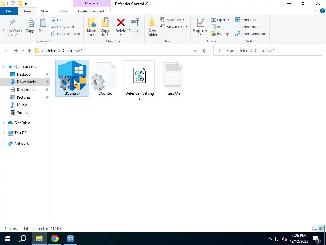Open the Open button dropdown arrow
The height and width of the screenshot is (245, 326).
[x=229, y=20]
